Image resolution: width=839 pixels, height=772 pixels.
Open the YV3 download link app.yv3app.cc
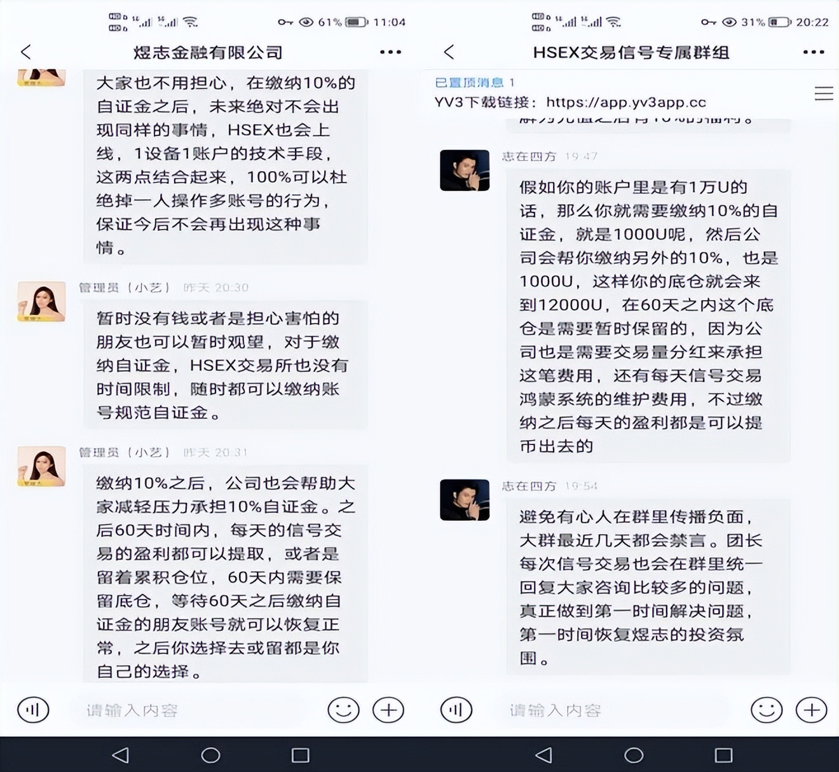(x=626, y=102)
